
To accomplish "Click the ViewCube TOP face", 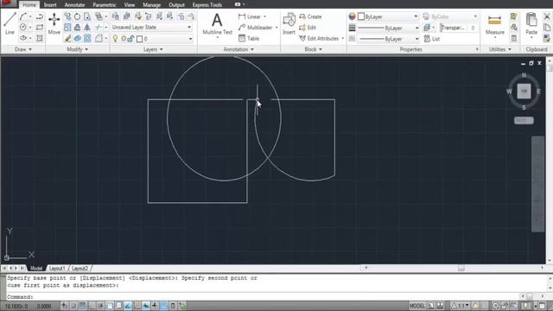I will (524, 92).
